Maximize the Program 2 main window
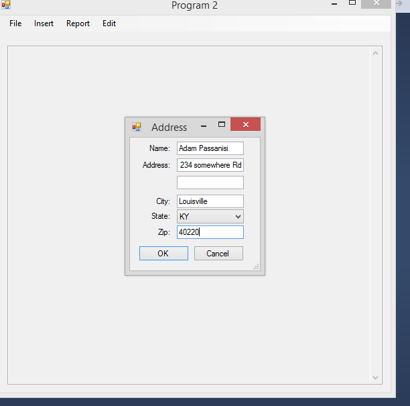Screen dimensions: 410x406 pos(352,3)
